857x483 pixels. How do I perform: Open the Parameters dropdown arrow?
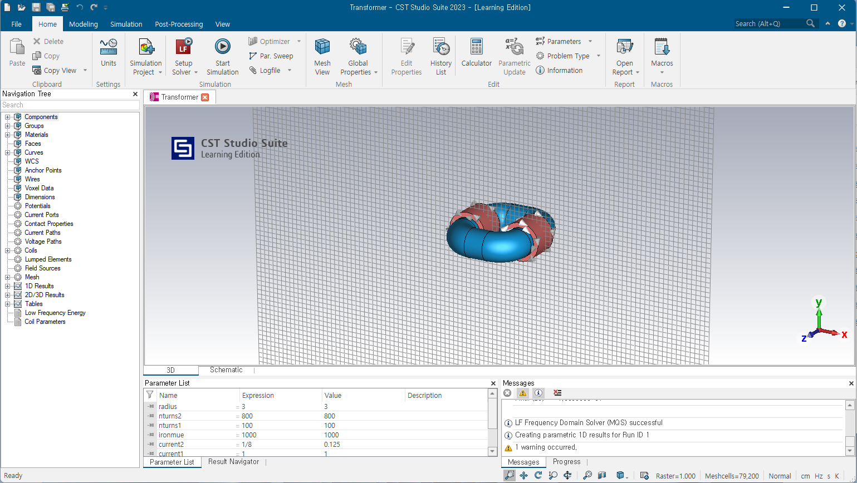tap(590, 42)
